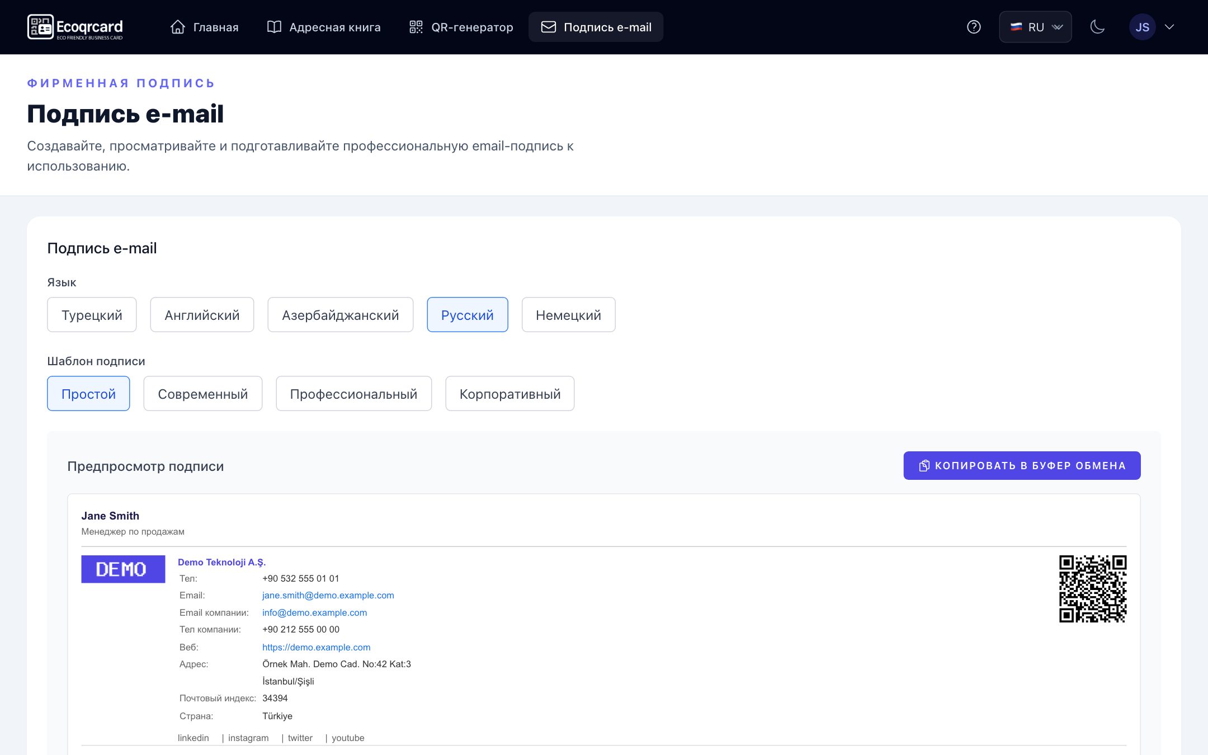Click the Russian flag icon
This screenshot has width=1208, height=755.
pyautogui.click(x=1016, y=27)
